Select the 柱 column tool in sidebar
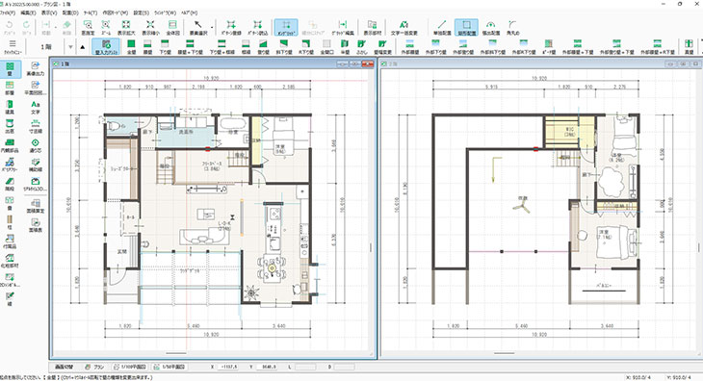Image resolution: width=703 pixels, height=381 pixels. tap(10, 222)
